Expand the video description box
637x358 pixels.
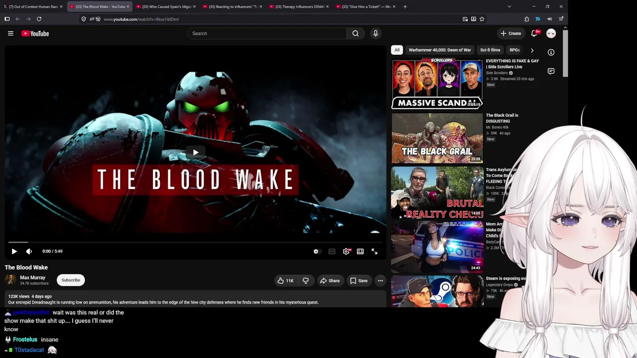tap(196, 299)
